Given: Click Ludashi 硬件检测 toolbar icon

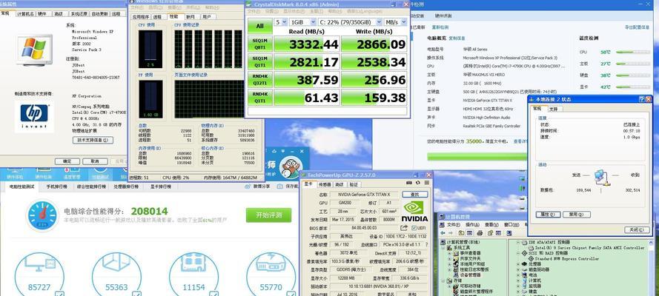Looking at the screenshot, I should click(44, 173).
